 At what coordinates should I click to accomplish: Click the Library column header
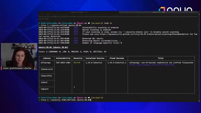(47, 58)
